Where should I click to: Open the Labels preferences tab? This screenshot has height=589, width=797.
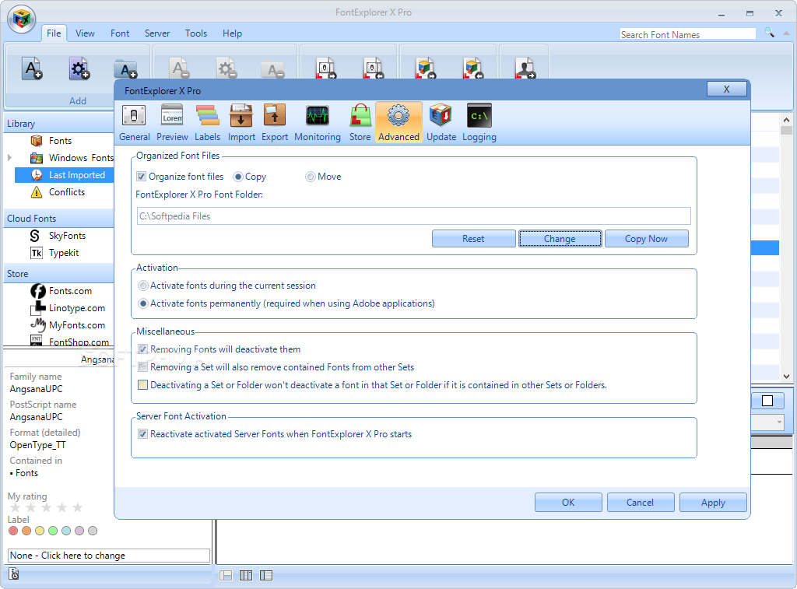[207, 122]
